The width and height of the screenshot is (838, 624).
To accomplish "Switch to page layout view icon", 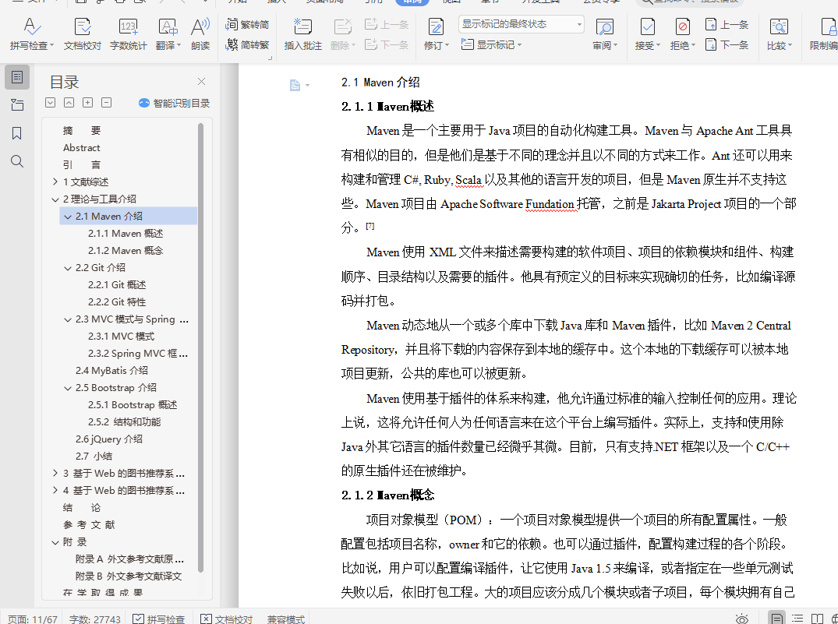I will point(777,619).
